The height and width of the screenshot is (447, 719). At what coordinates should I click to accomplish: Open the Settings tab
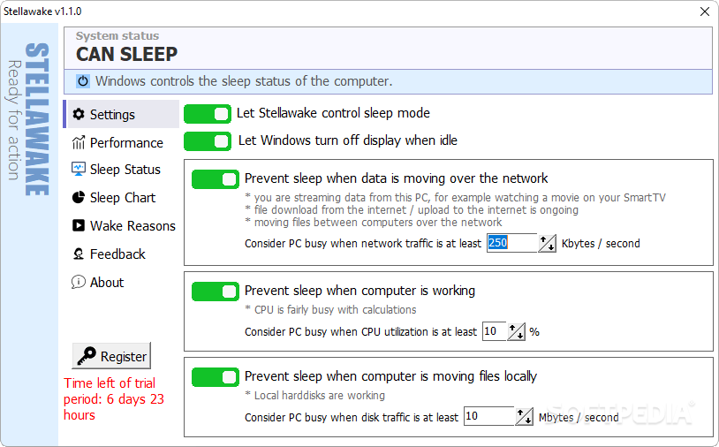pos(123,114)
